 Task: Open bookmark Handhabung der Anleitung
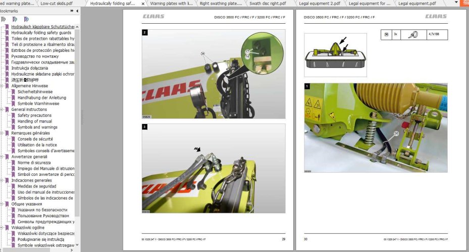click(x=42, y=98)
